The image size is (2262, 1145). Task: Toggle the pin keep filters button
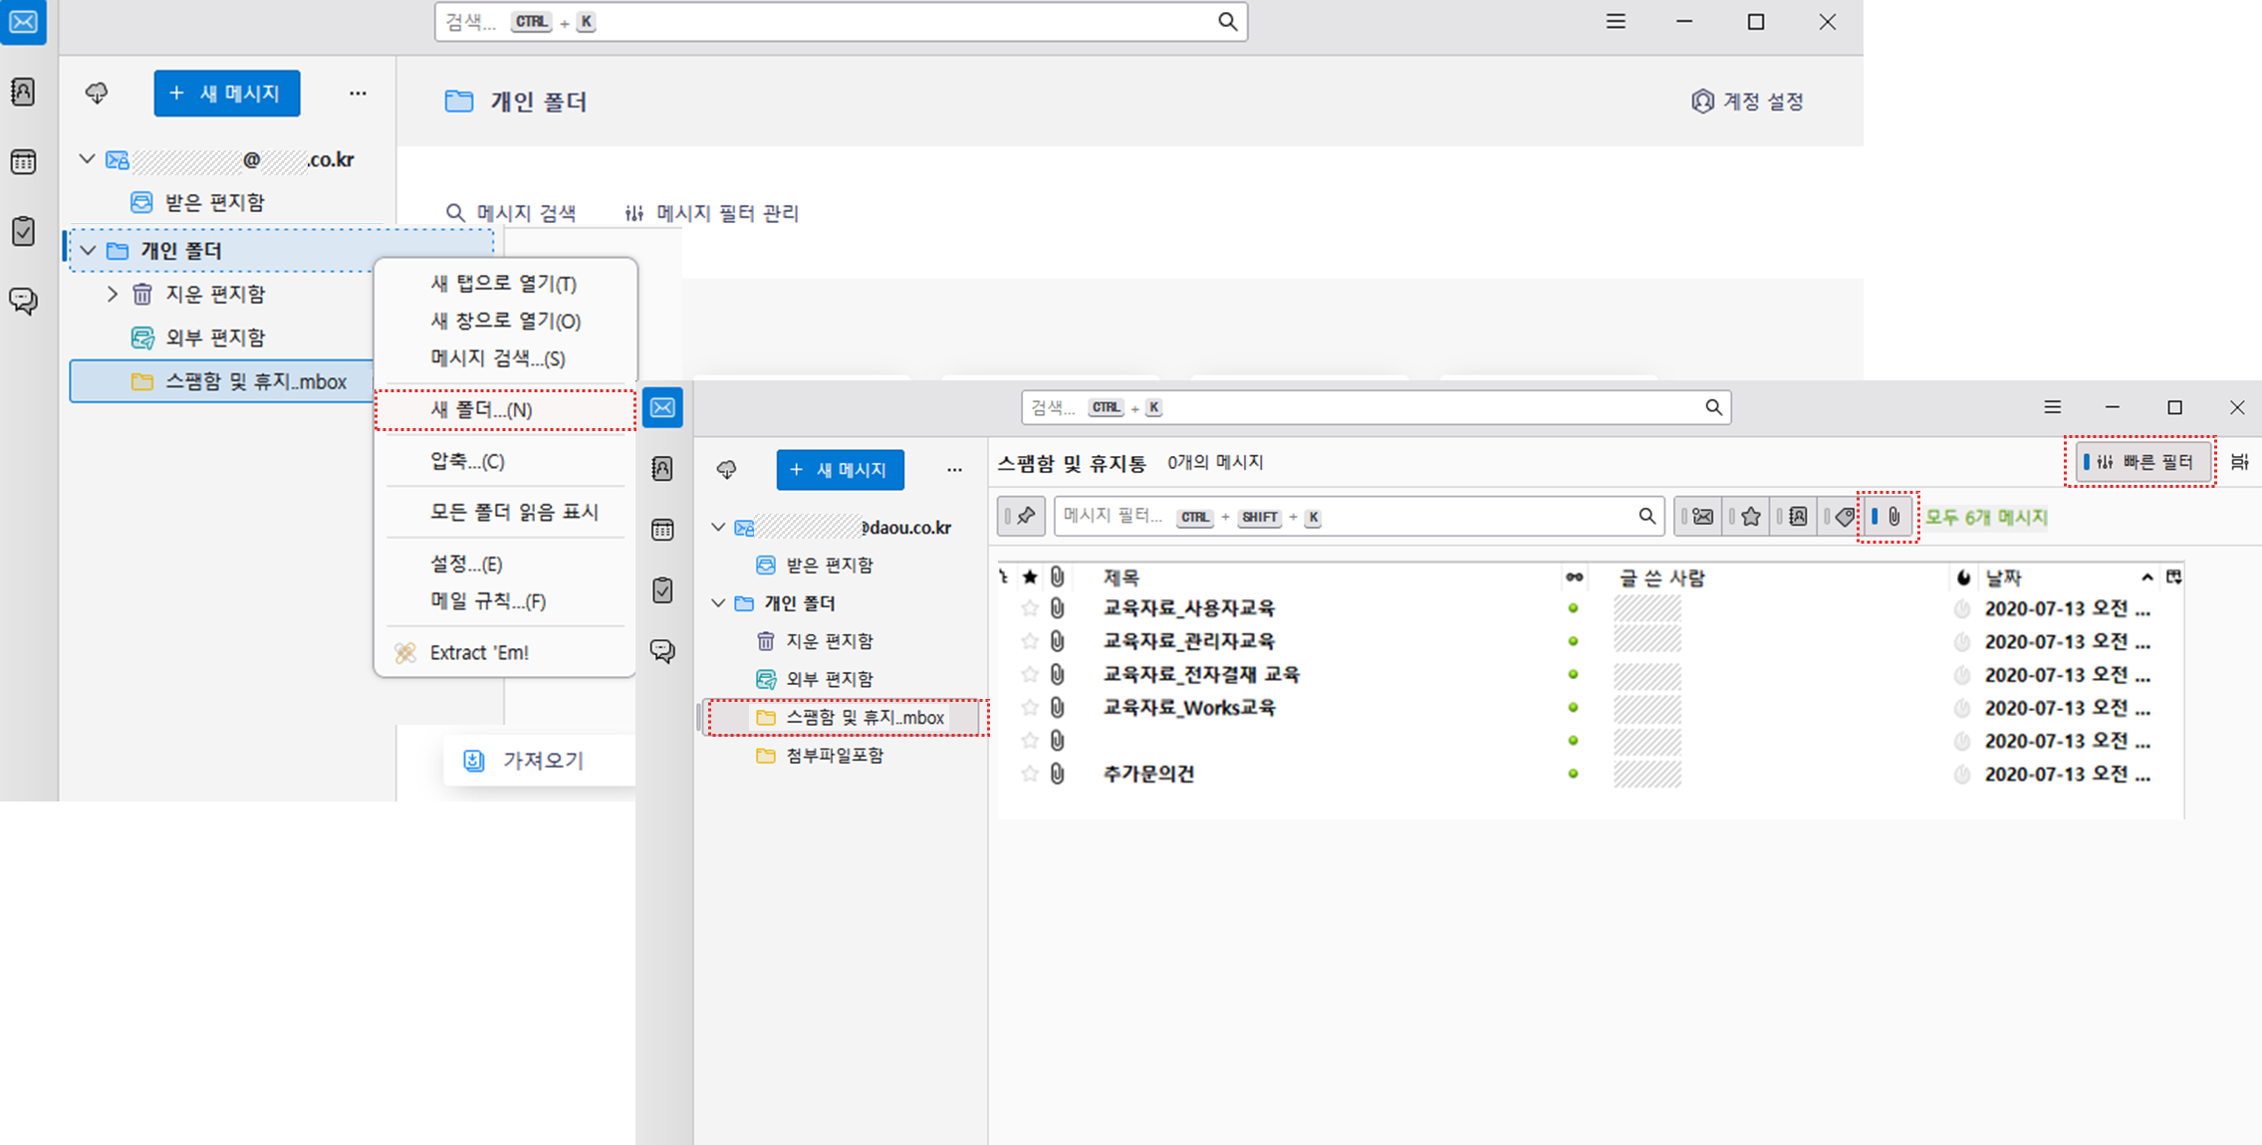pos(1022,516)
